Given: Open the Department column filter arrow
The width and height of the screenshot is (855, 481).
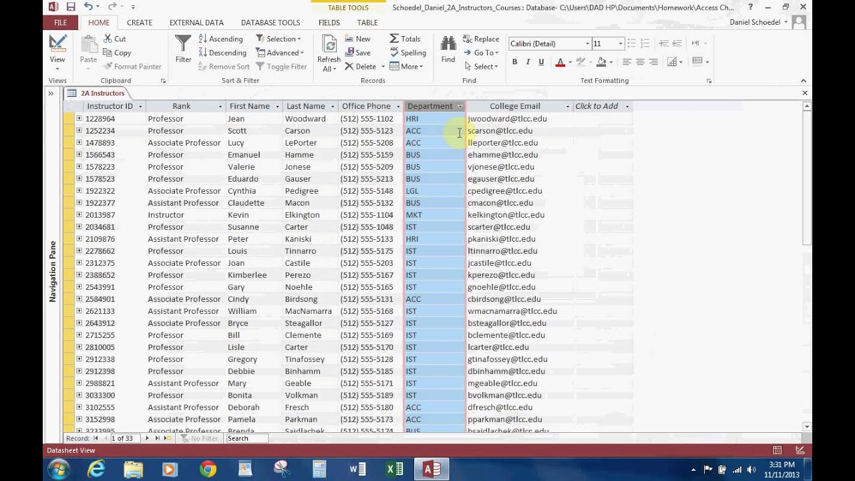Looking at the screenshot, I should click(460, 106).
